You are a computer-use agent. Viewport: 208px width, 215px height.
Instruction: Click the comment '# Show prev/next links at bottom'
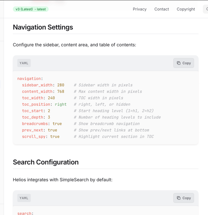coord(112,130)
